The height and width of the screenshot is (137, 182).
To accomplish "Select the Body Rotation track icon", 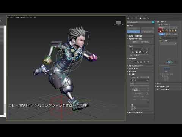I will pos(138,62).
